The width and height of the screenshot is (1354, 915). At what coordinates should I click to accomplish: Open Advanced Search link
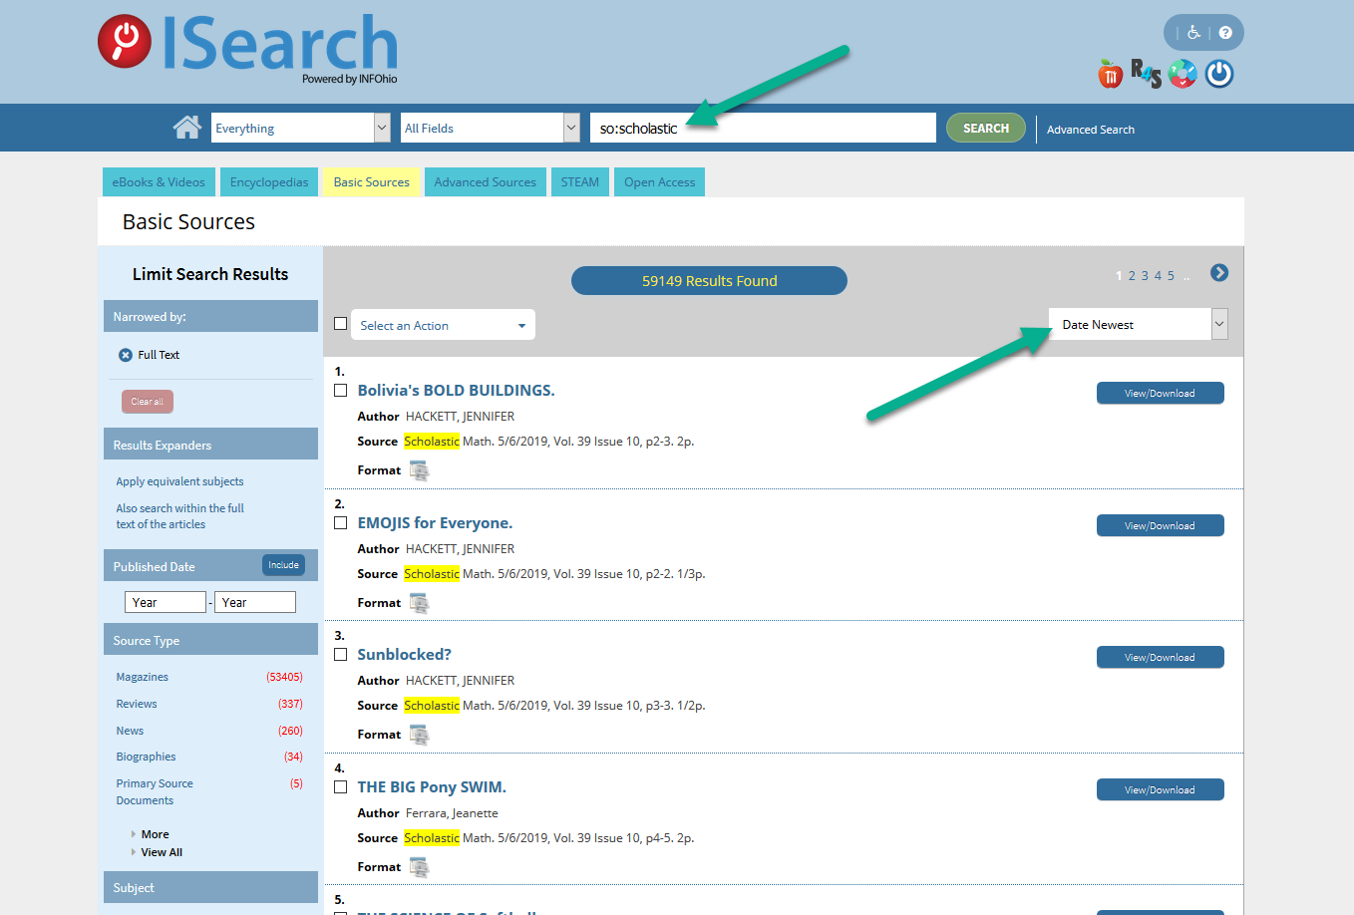point(1091,130)
